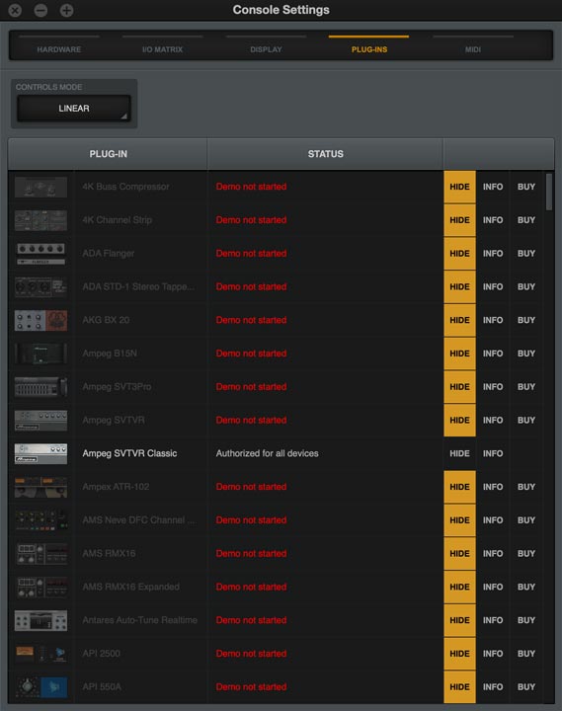Viewport: 562px width, 711px height.
Task: Click the API 550A plug-in icon
Action: [40, 687]
